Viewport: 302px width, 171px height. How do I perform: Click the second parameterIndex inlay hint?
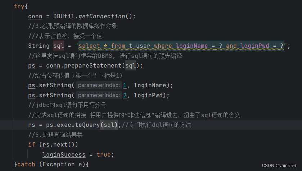point(99,95)
